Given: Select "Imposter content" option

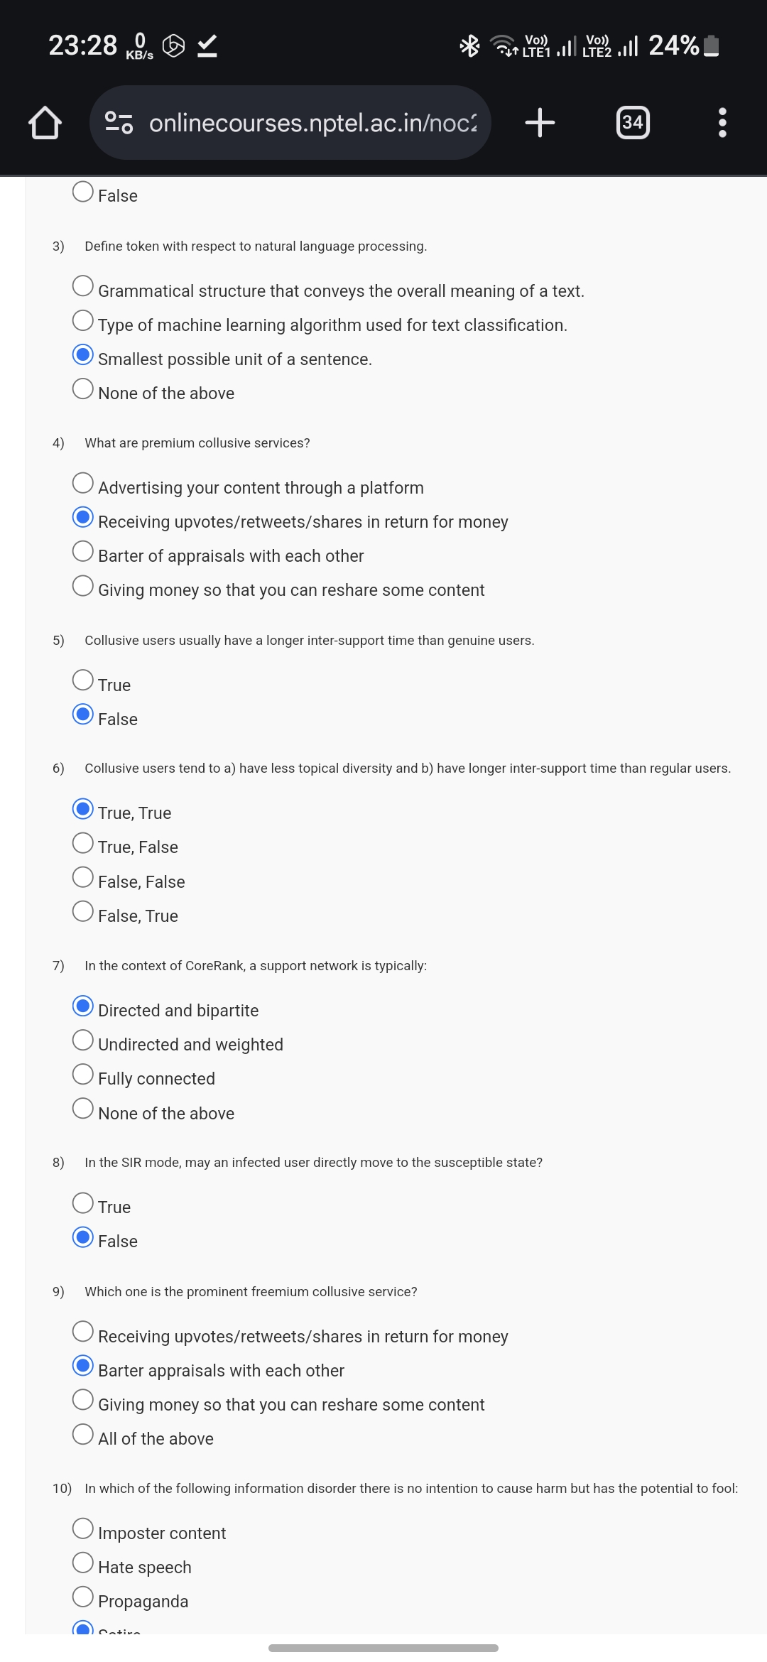Looking at the screenshot, I should 83,1528.
